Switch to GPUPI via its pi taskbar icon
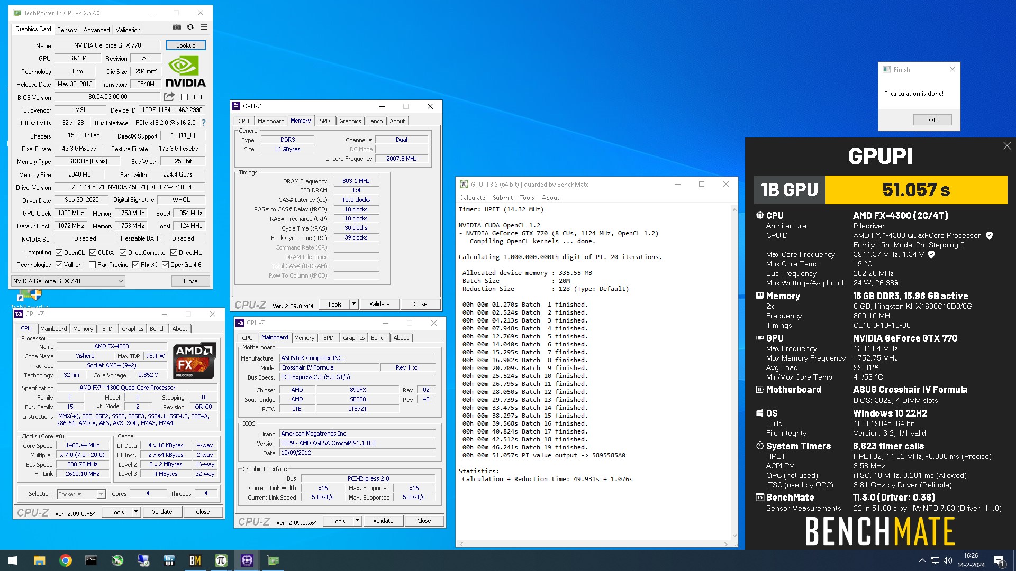This screenshot has width=1016, height=571. [221, 560]
